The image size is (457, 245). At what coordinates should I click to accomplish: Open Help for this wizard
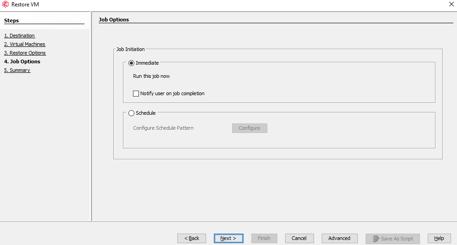[439, 238]
